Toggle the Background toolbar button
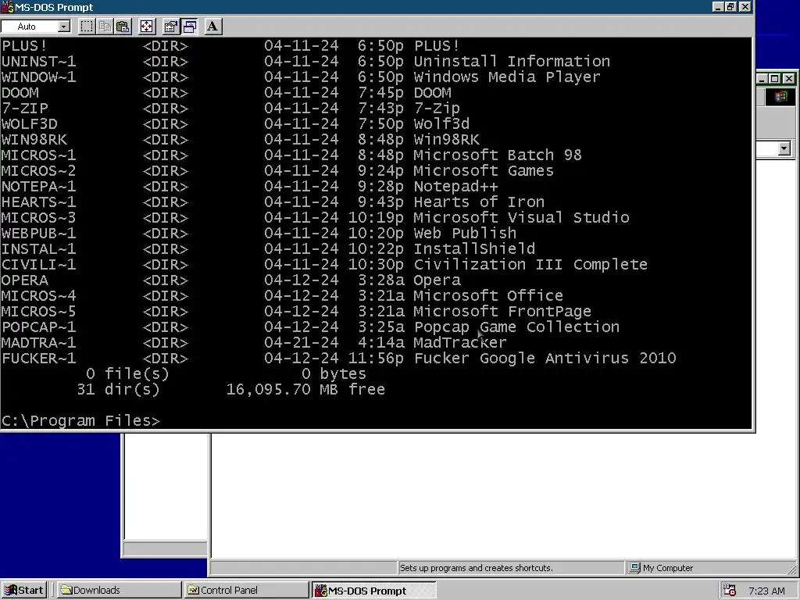 pos(189,27)
